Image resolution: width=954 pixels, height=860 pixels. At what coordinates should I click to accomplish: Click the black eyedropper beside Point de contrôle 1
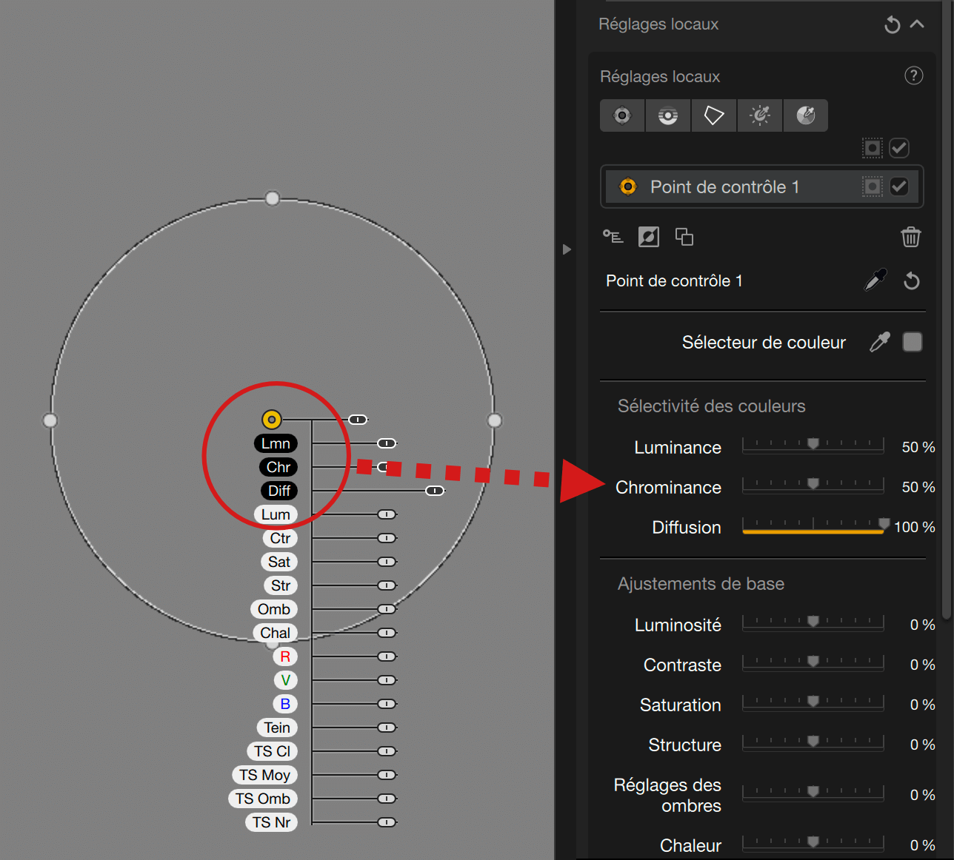coord(875,280)
